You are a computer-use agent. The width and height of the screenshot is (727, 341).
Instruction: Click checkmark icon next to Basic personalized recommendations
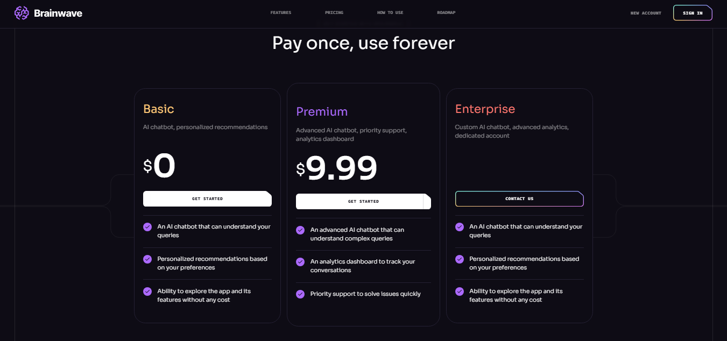(x=147, y=259)
